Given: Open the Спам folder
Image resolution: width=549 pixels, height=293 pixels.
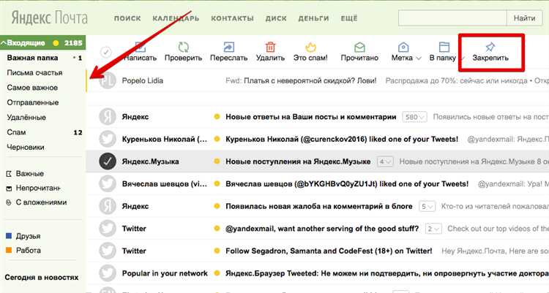Looking at the screenshot, I should pos(16,132).
